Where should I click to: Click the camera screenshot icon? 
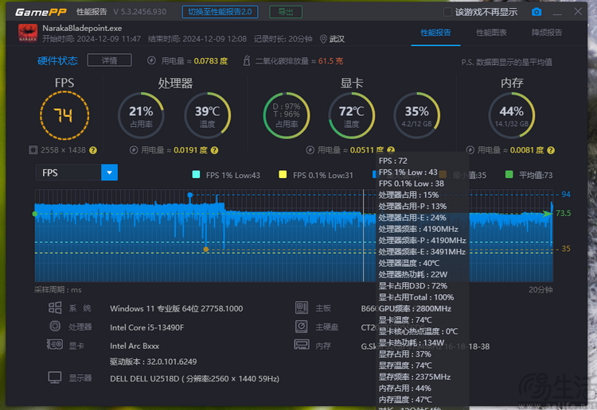536,12
